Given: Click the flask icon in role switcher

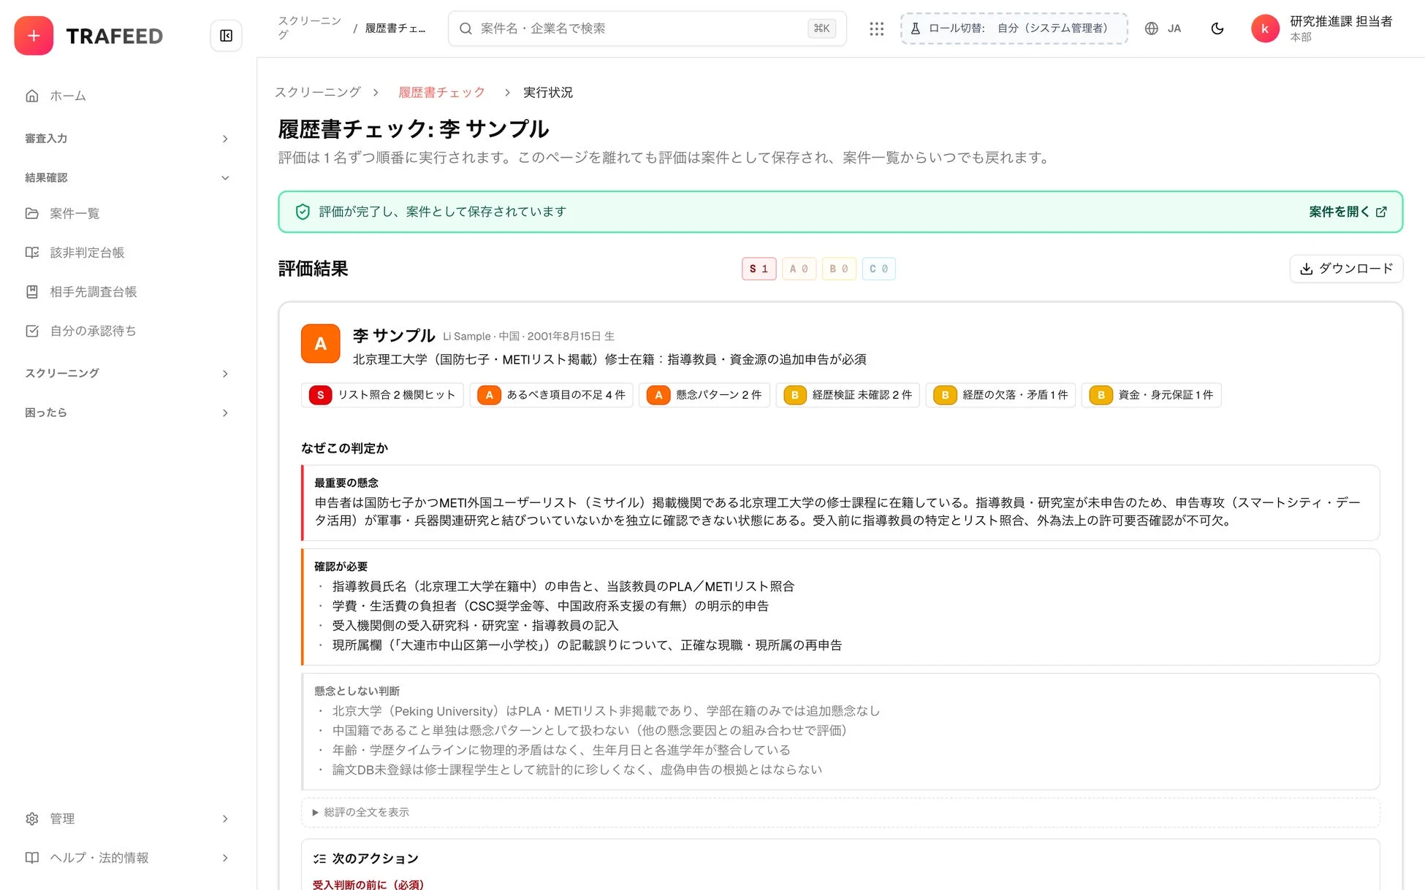Looking at the screenshot, I should click(x=915, y=28).
